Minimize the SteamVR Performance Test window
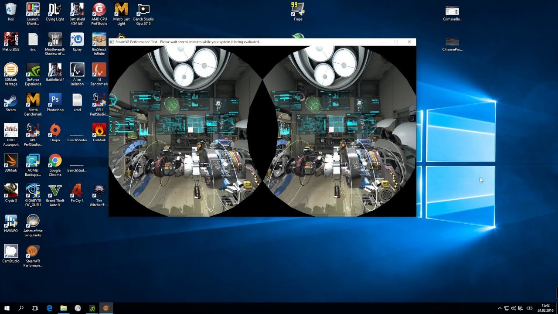The image size is (558, 314). [383, 42]
